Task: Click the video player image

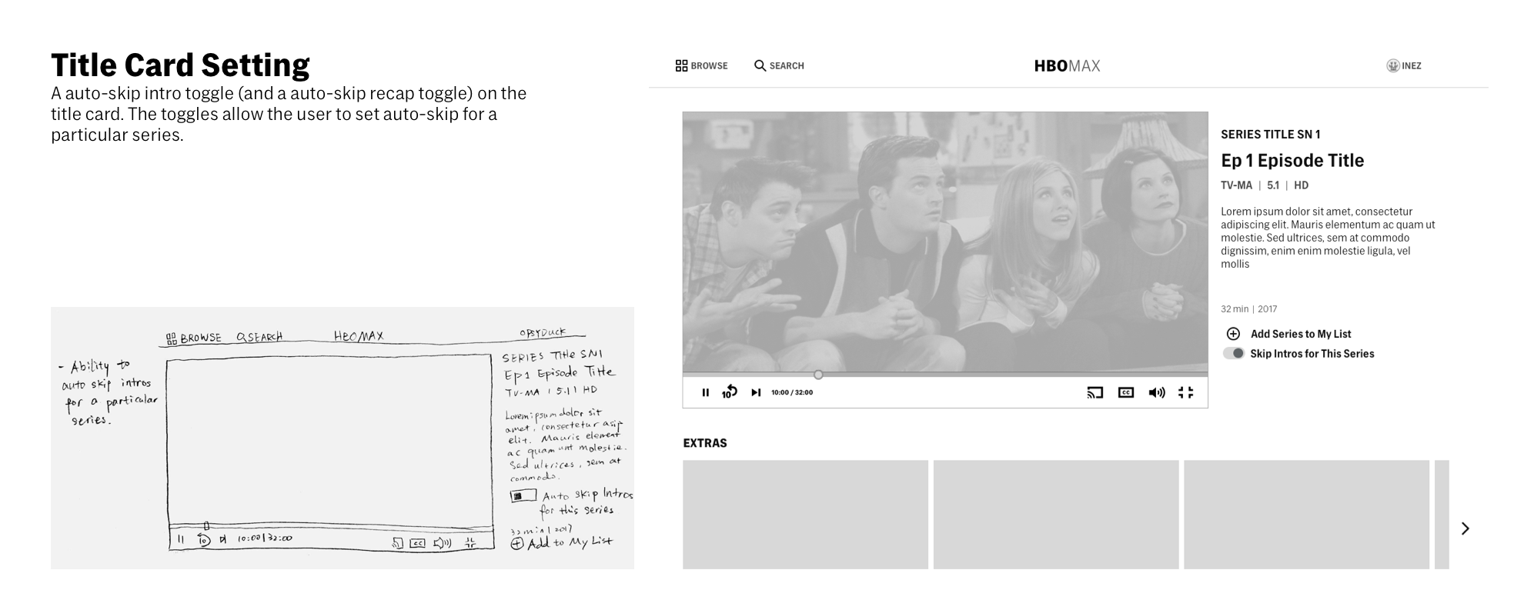Action: [945, 242]
